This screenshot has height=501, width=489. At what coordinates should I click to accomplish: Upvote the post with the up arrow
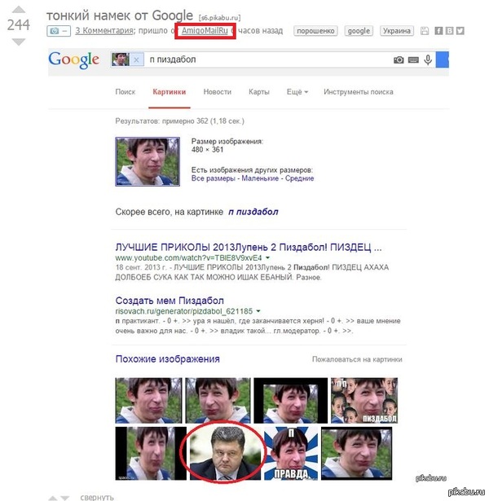[x=19, y=10]
